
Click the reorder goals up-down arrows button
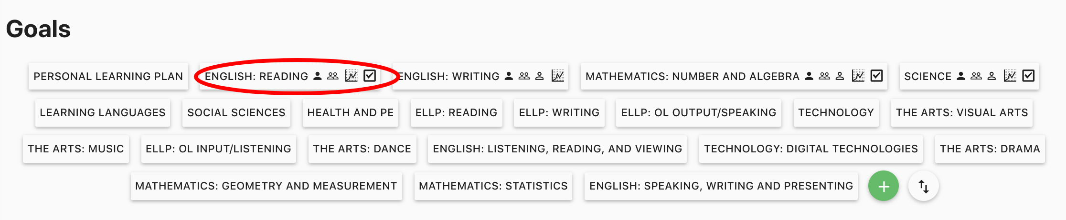tap(924, 186)
